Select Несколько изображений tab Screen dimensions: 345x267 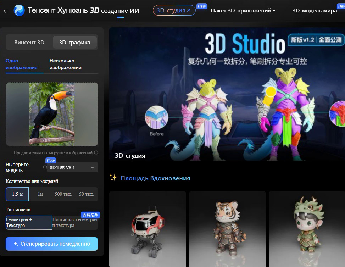click(x=65, y=64)
